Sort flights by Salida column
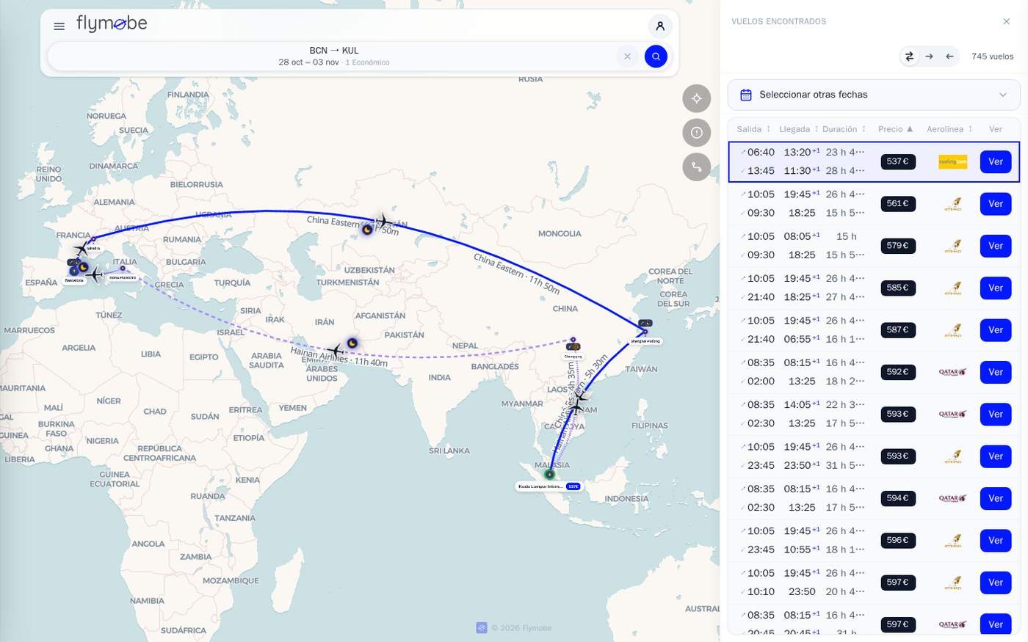The width and height of the screenshot is (1028, 642). (x=753, y=129)
